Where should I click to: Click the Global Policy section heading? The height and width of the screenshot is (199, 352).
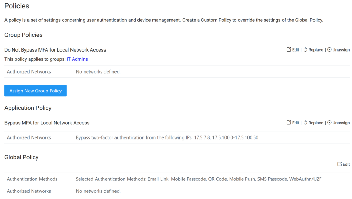(x=22, y=157)
